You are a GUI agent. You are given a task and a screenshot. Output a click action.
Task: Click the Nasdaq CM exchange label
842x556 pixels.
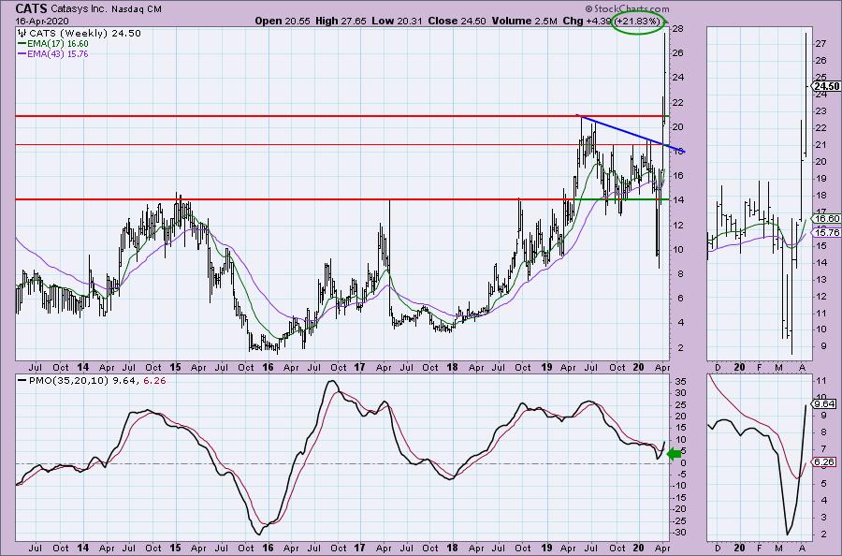(137, 9)
